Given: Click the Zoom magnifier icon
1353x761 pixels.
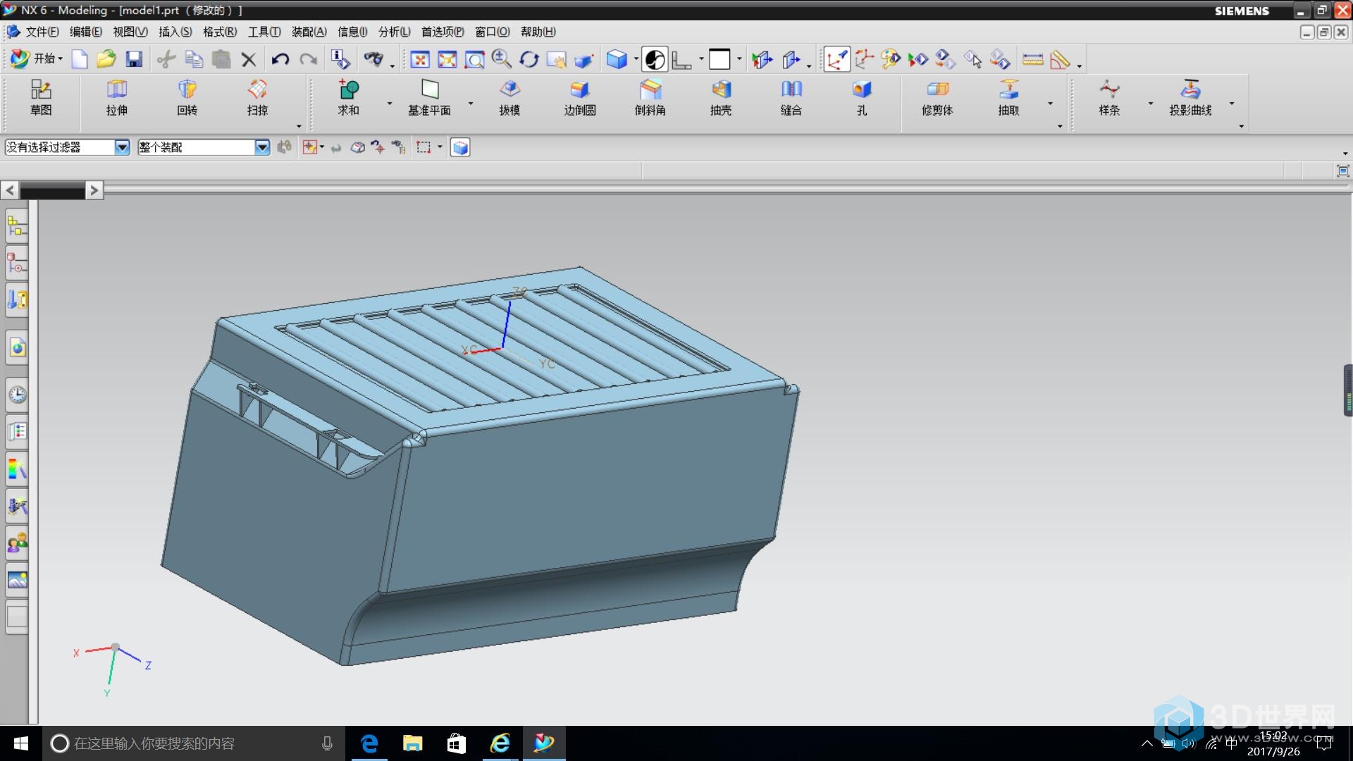Looking at the screenshot, I should (502, 59).
